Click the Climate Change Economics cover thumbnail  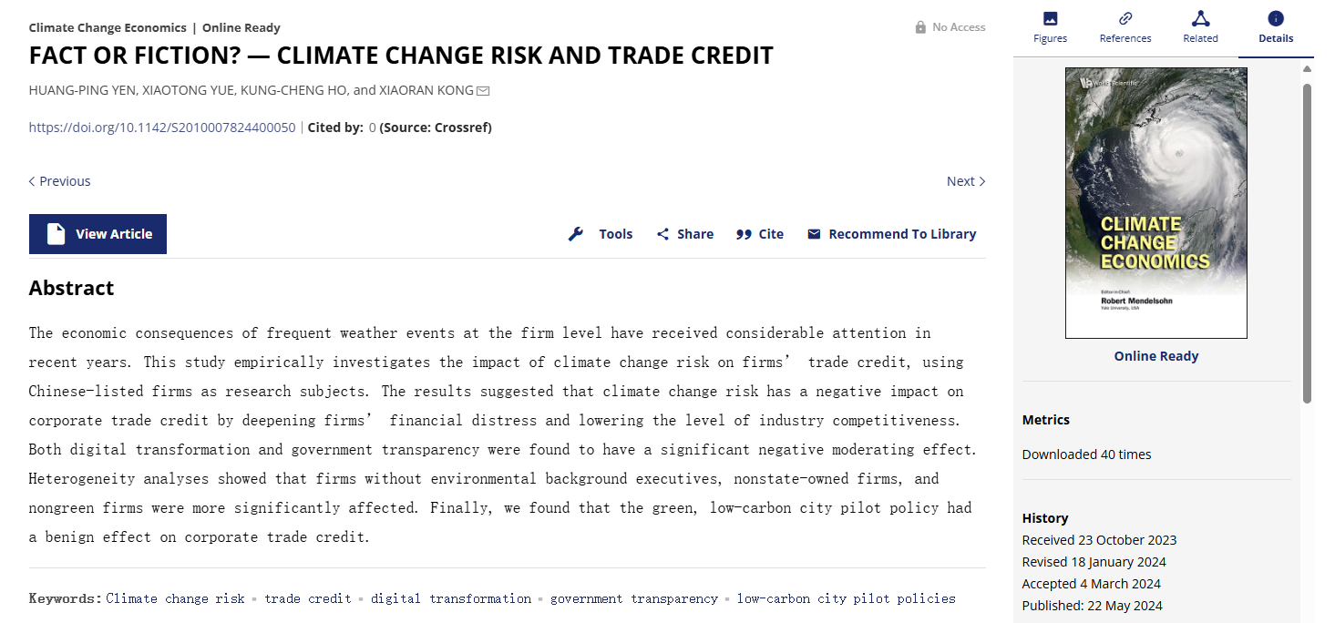pyautogui.click(x=1155, y=202)
